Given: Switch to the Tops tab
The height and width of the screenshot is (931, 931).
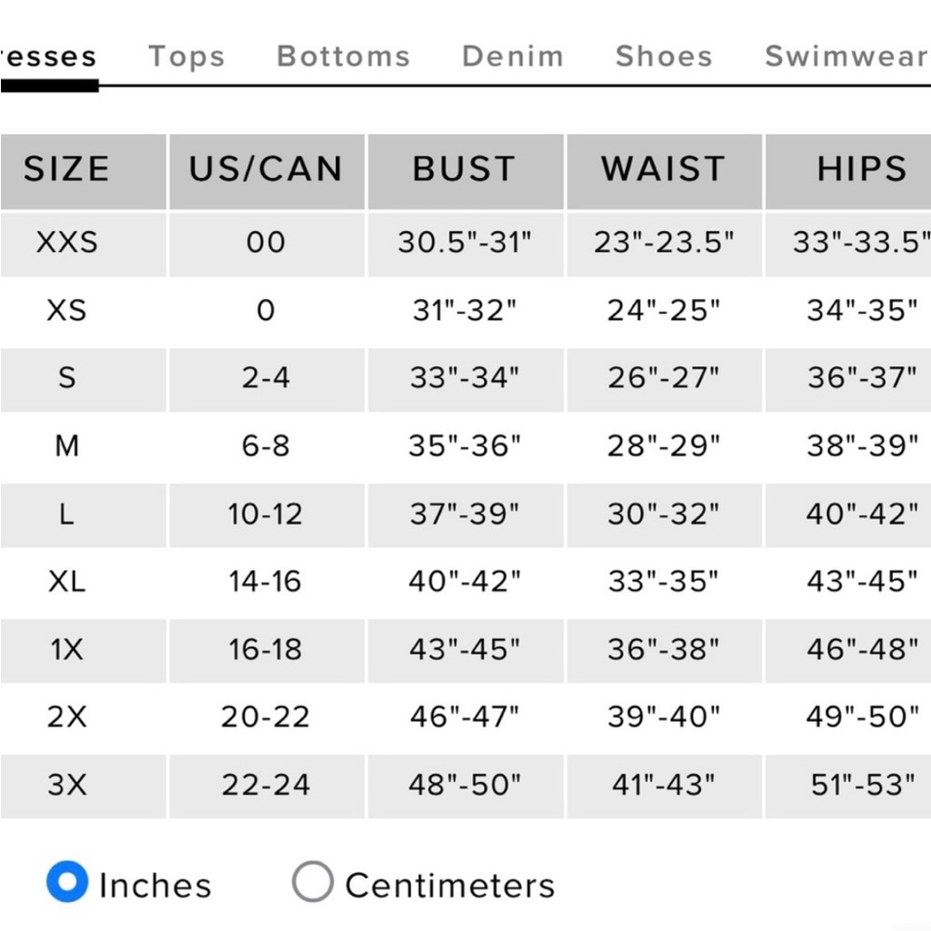Looking at the screenshot, I should pyautogui.click(x=186, y=57).
